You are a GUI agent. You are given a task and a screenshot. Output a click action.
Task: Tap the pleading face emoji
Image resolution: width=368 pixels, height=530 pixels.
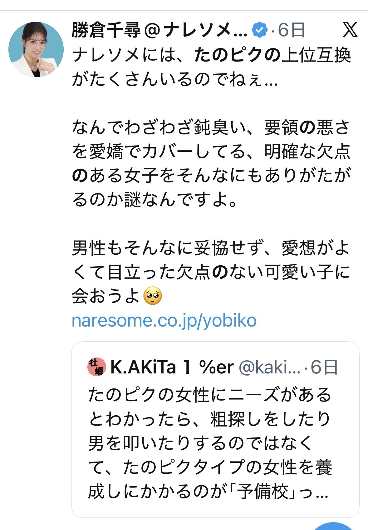(153, 296)
